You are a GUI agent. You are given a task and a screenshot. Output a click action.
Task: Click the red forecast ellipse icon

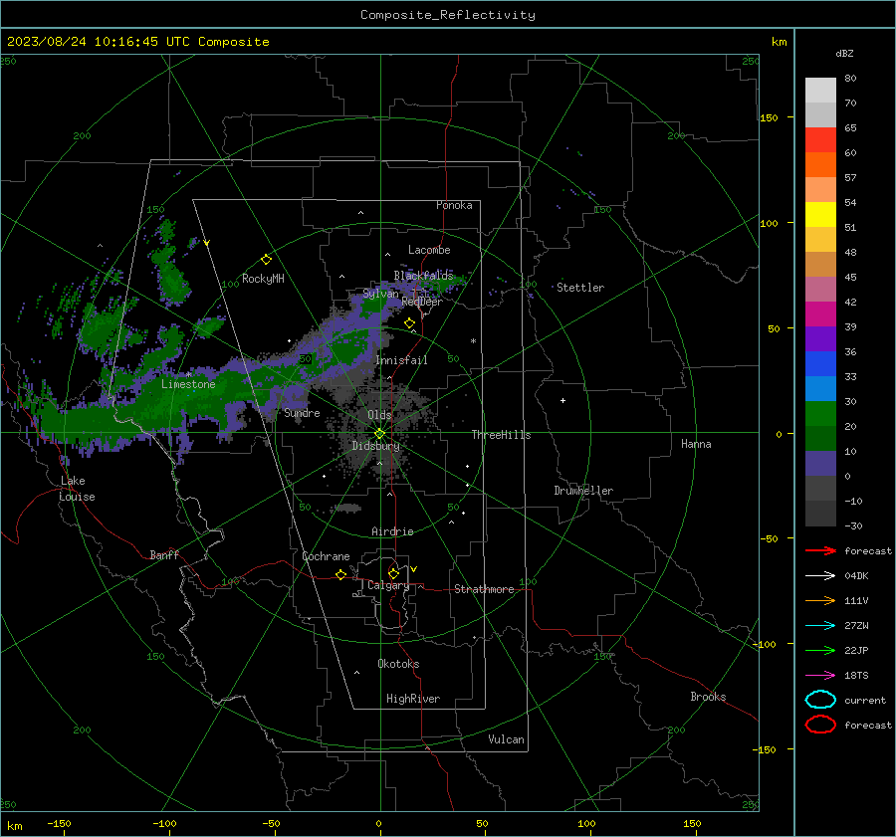pos(820,725)
